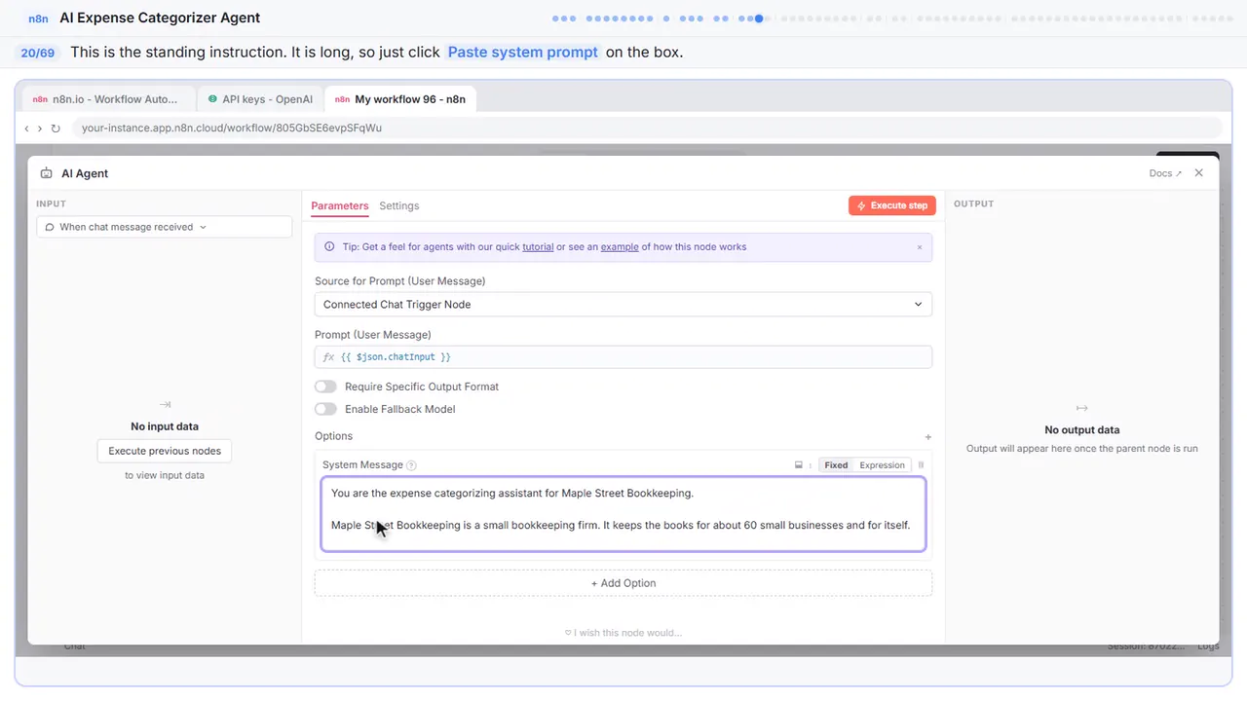Viewport: 1247px width, 701px height.
Task: Click the 20/69 step counter badge
Action: pos(38,53)
